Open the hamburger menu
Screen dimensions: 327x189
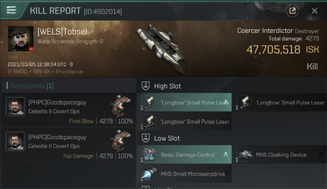11,10
